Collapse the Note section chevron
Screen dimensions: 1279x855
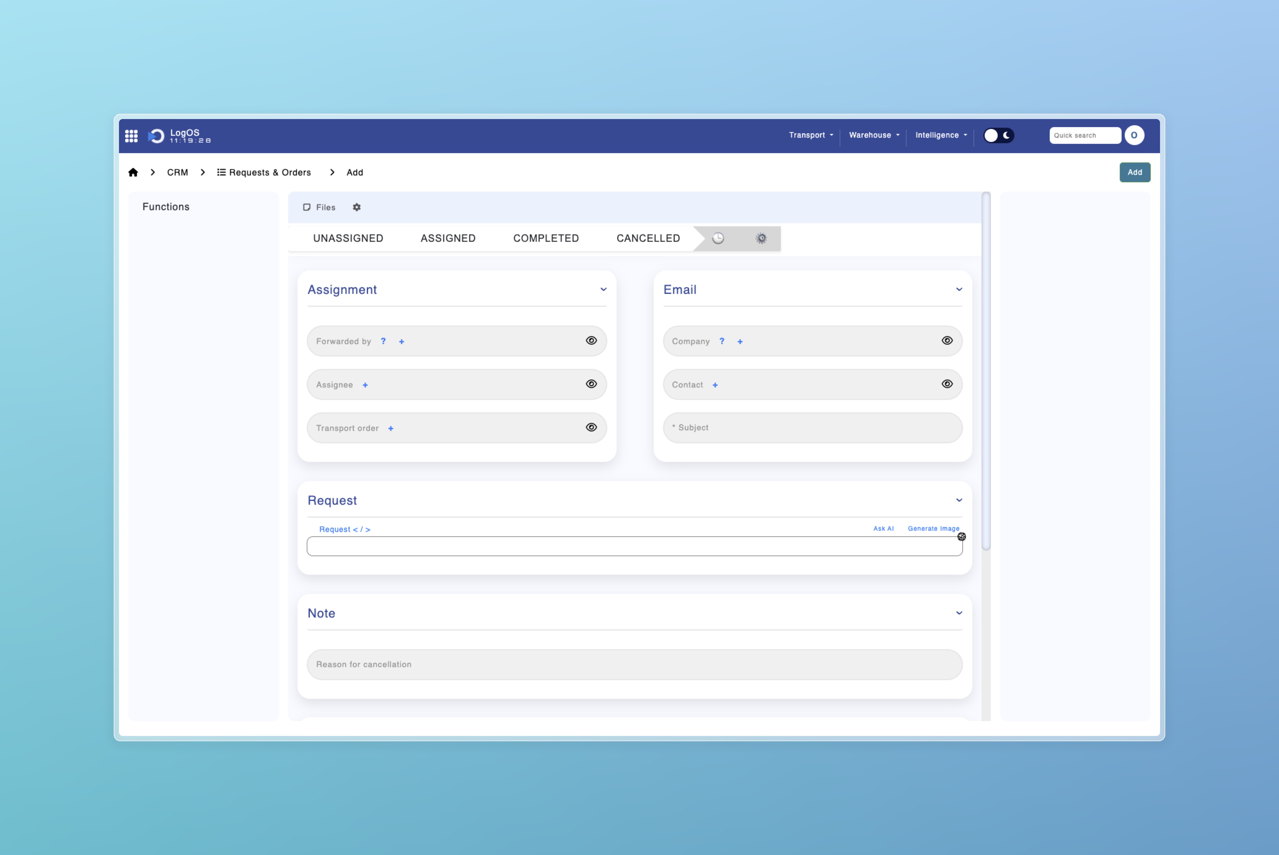point(959,613)
